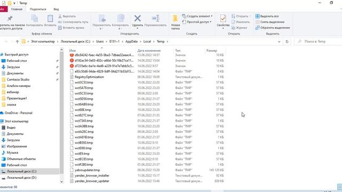This screenshot has width=342, height=192.
Task: Click the Pin to Quick access icon
Action: pyautogui.click(x=10, y=19)
